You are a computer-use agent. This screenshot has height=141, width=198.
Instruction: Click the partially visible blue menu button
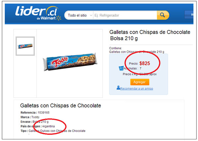click(x=189, y=15)
